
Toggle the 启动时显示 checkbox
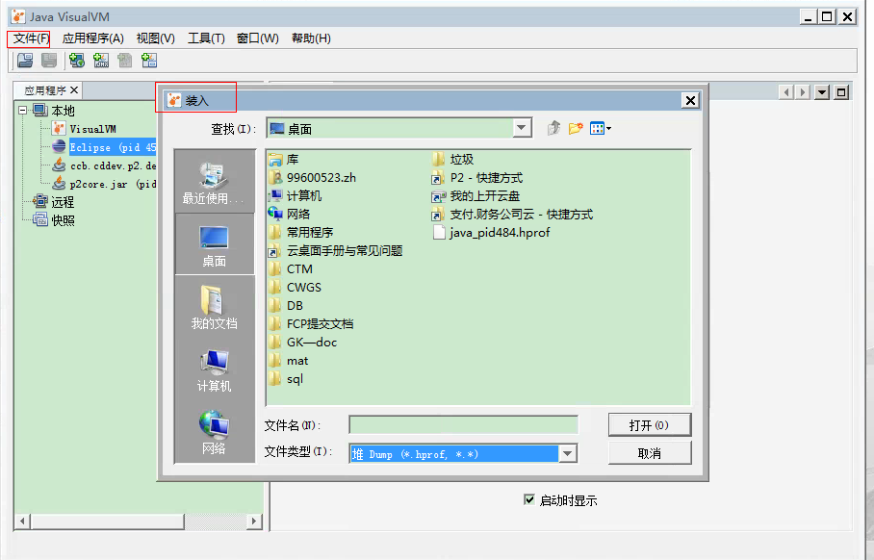click(529, 499)
